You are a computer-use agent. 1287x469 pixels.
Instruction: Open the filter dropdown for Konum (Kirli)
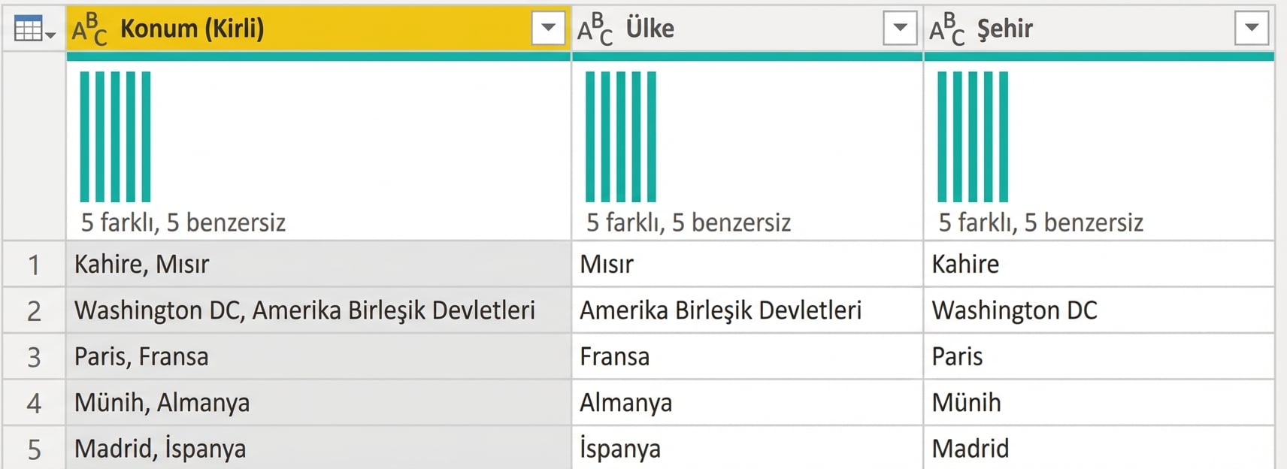coord(548,27)
